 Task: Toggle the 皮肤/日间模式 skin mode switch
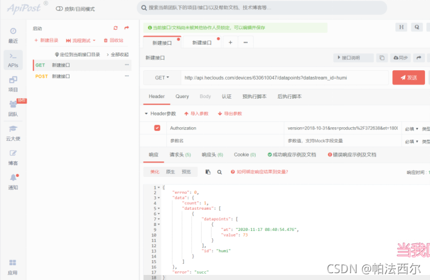point(59,9)
